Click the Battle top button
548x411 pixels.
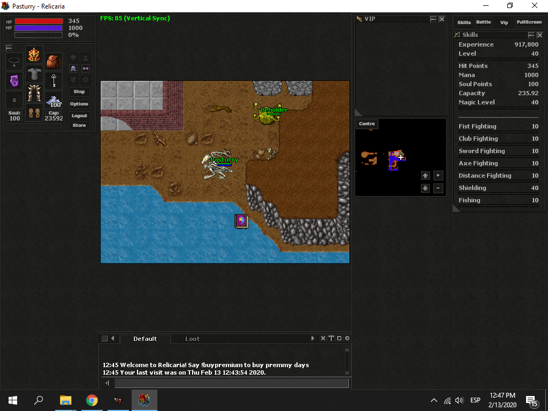[484, 22]
